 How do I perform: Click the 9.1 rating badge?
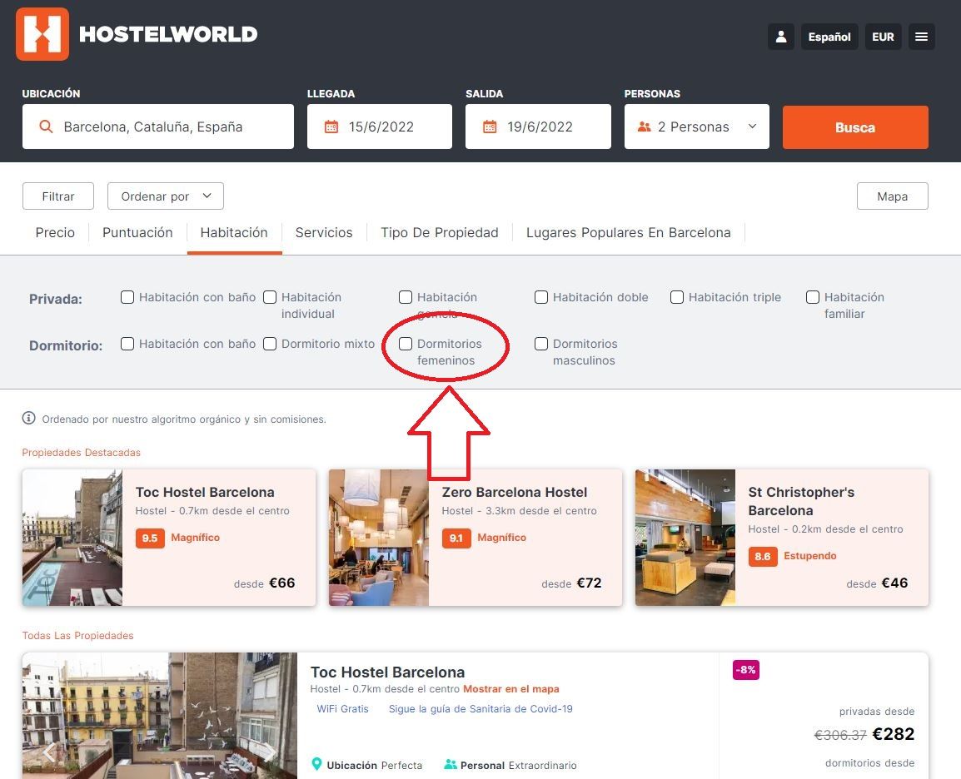(x=456, y=538)
